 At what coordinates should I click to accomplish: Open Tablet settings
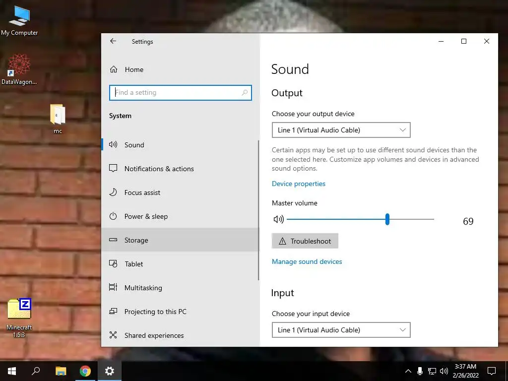180,264
